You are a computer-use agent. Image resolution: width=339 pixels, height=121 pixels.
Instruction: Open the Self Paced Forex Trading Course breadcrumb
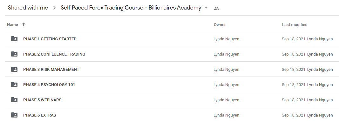coord(131,8)
